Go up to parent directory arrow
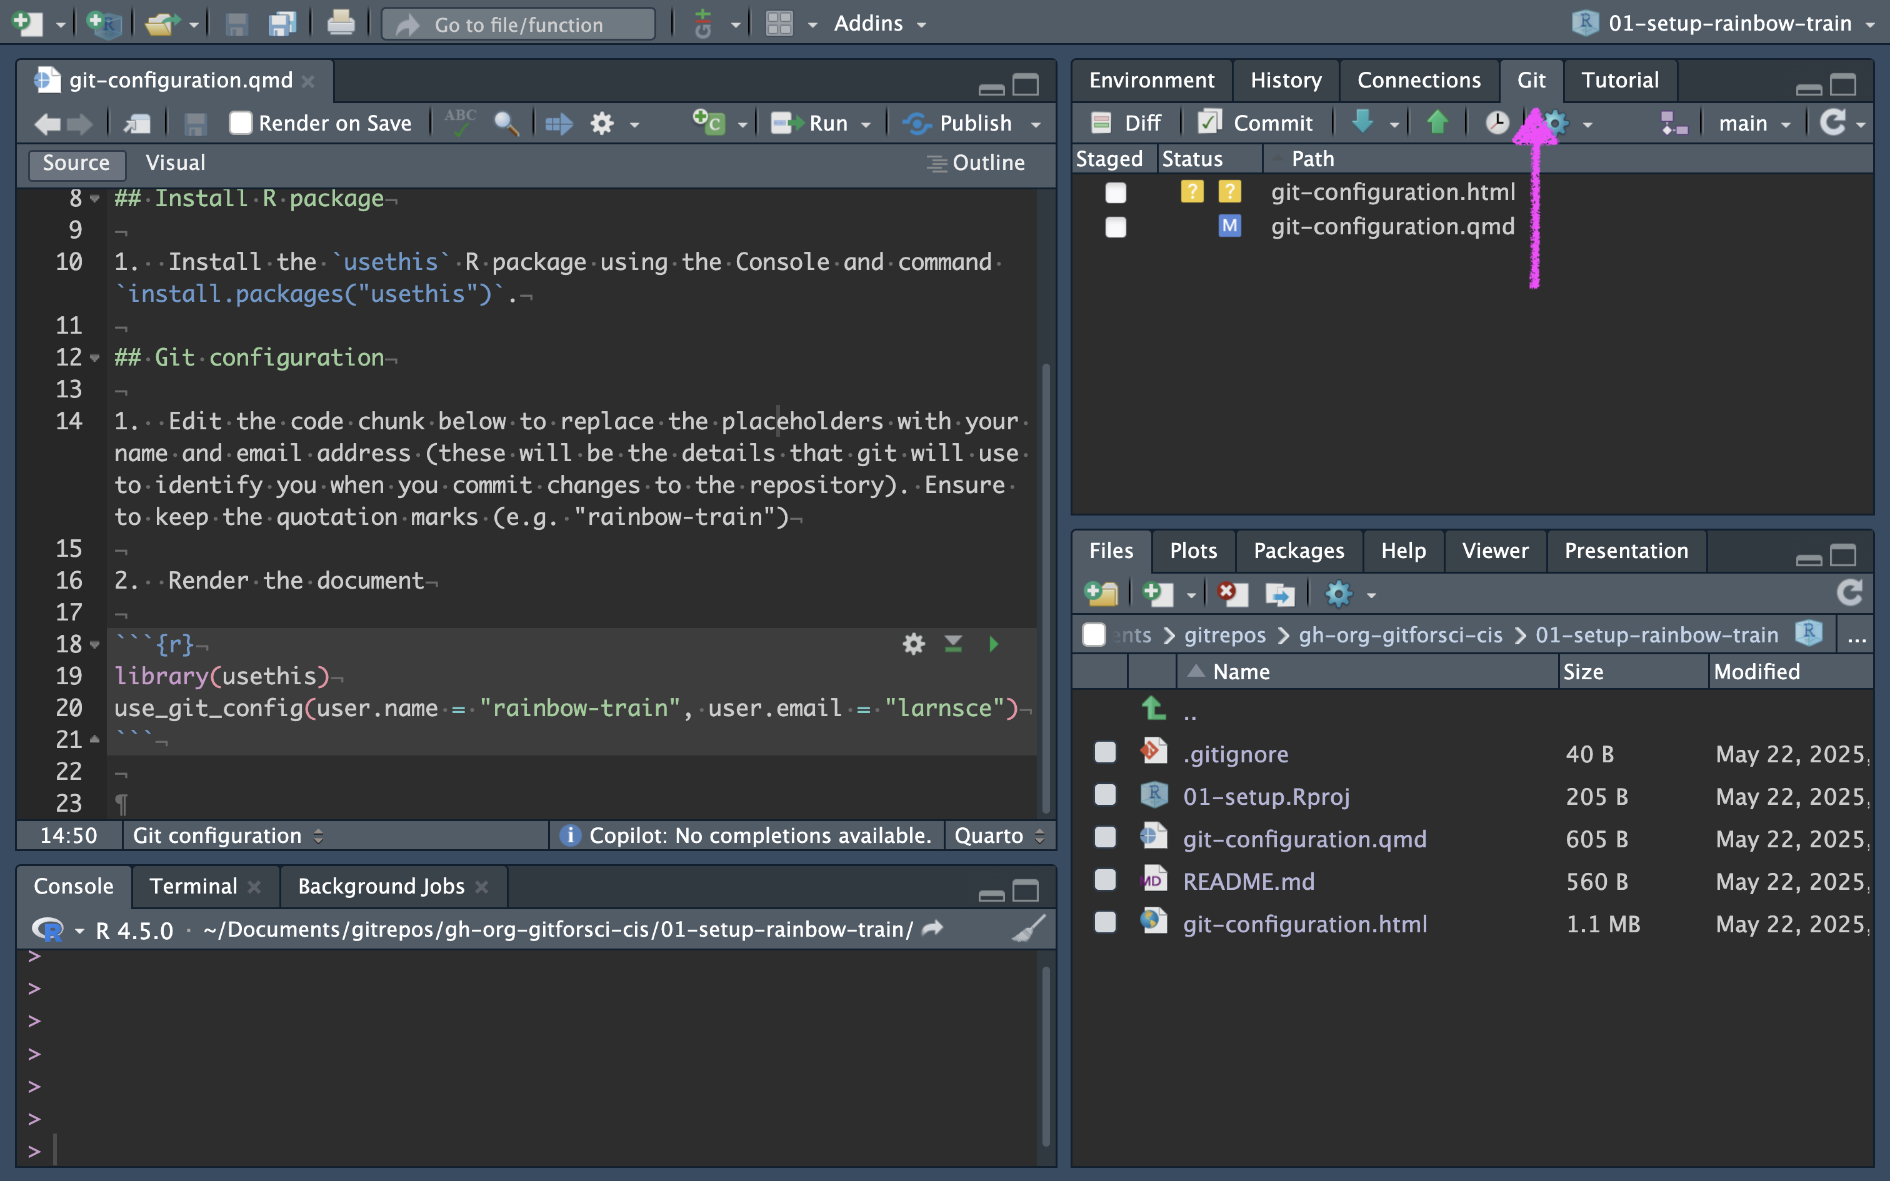The width and height of the screenshot is (1890, 1181). [1154, 709]
